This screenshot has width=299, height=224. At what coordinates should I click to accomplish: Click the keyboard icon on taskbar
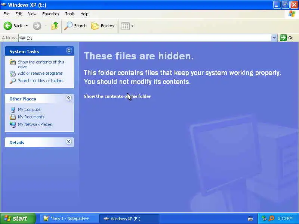tap(250, 219)
